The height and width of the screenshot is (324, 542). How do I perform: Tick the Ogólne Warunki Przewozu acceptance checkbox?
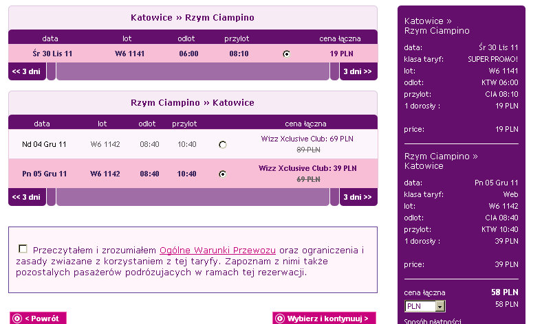coord(23,248)
